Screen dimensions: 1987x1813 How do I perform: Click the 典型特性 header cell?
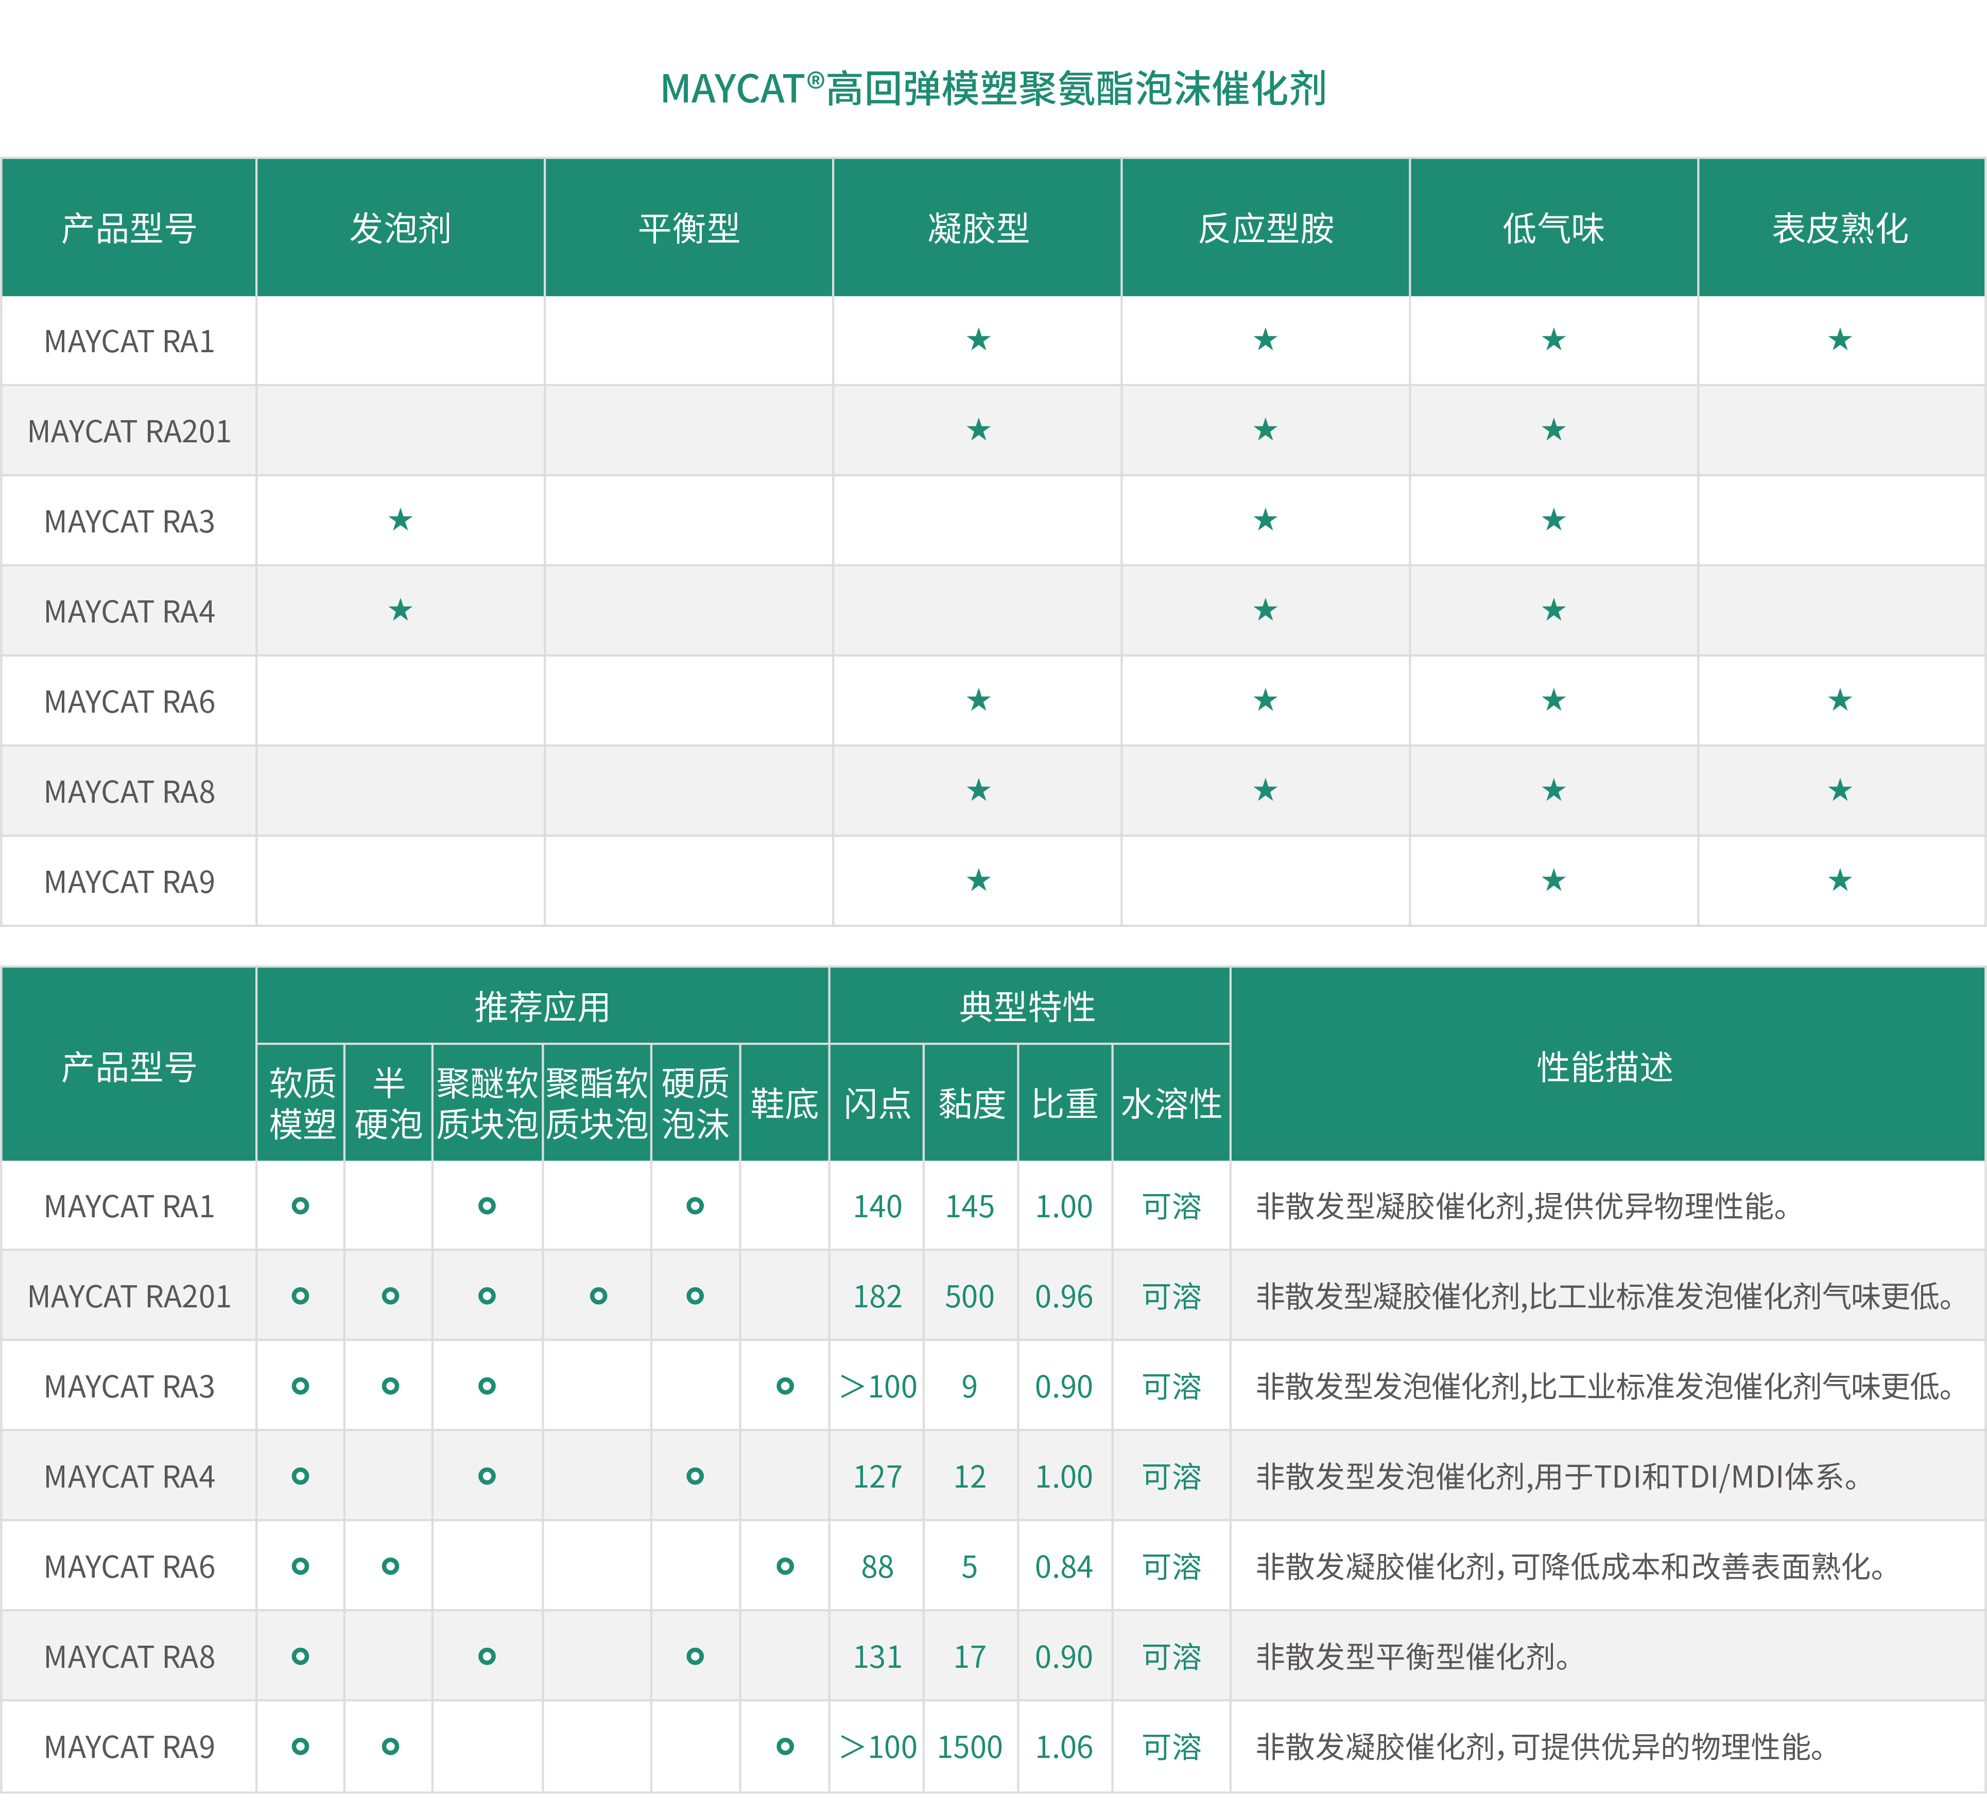point(1028,1007)
